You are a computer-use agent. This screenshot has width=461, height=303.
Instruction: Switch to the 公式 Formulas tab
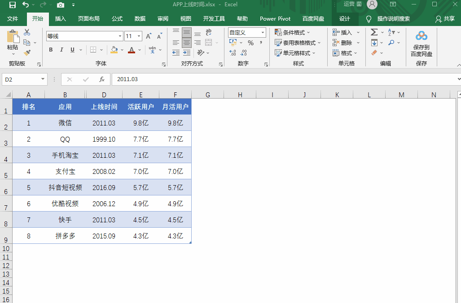117,19
